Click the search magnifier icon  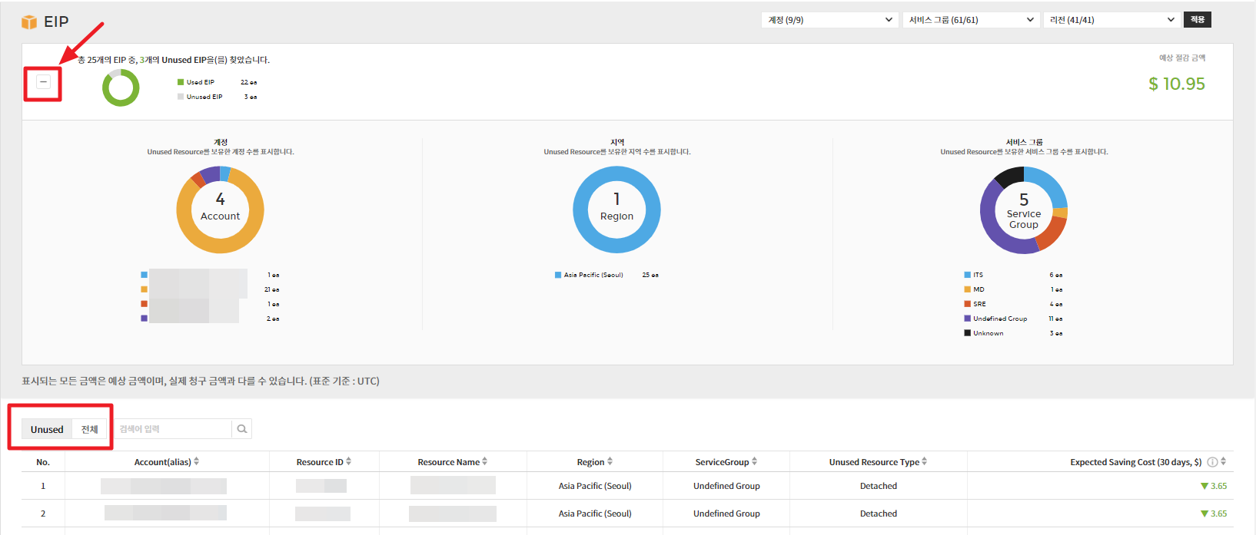(x=242, y=429)
